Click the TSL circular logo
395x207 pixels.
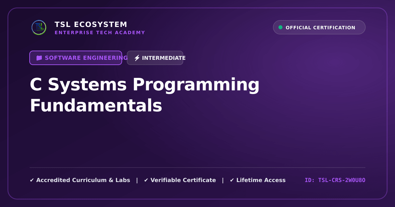pos(39,28)
